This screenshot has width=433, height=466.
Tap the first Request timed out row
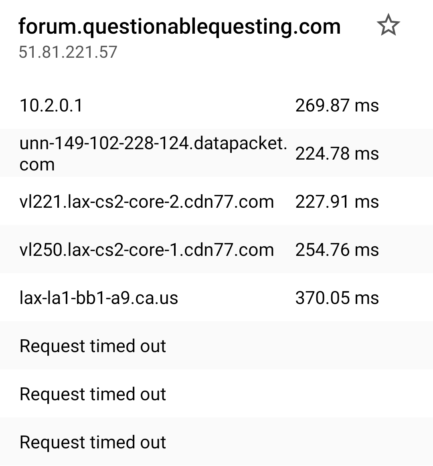click(93, 346)
